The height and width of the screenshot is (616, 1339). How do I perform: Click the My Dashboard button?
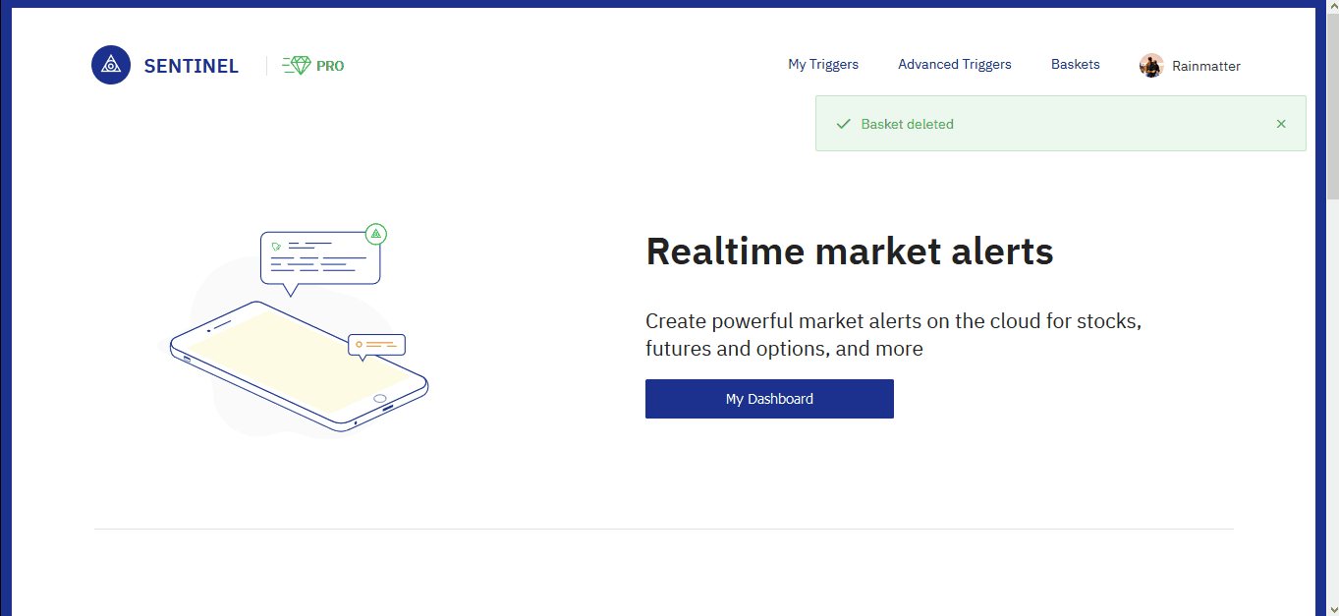(769, 399)
